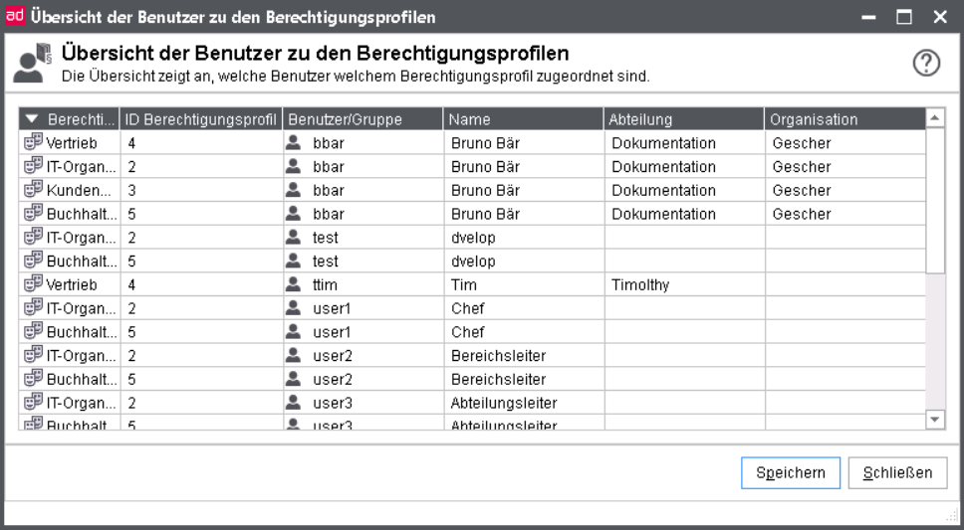Image resolution: width=964 pixels, height=530 pixels.
Task: Click the person icon beside user2 in IT-Organ... row
Action: 294,356
